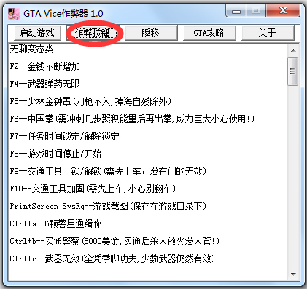Viewport: 307px width, 289px height.
Task: Open the 作弊按键 cheat keys list
Action: tap(93, 33)
